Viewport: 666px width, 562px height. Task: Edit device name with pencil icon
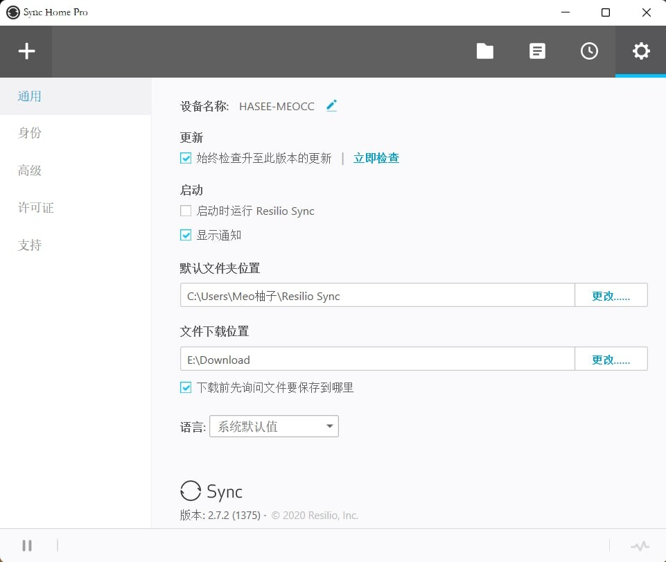click(332, 105)
